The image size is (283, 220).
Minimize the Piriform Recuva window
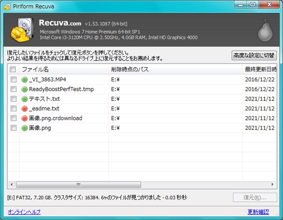pos(241,4)
